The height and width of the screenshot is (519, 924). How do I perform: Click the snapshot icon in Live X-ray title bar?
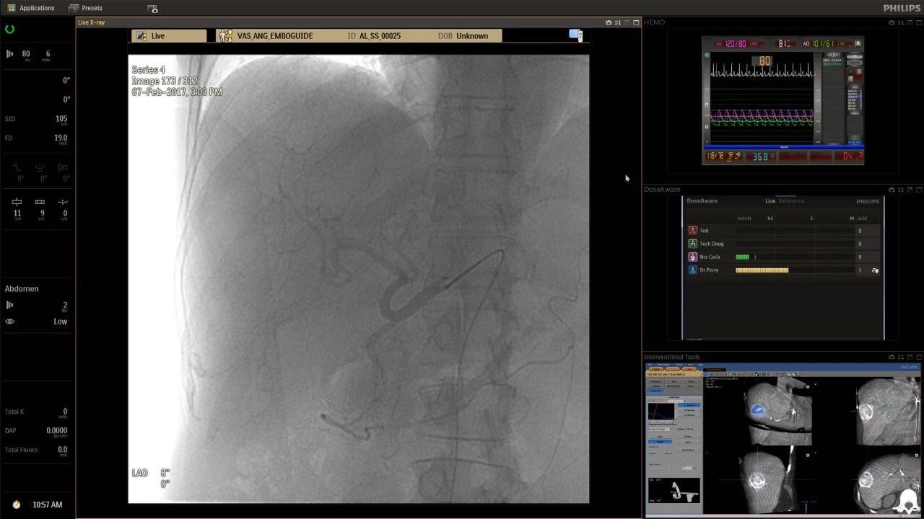click(x=609, y=22)
